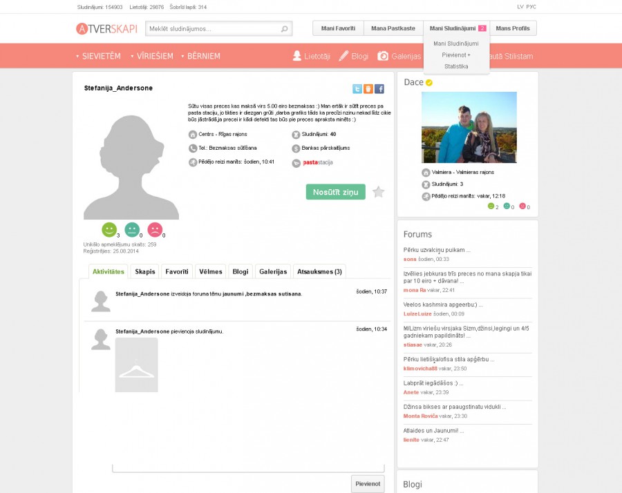Select Statistika in the open dropdown menu

456,66
